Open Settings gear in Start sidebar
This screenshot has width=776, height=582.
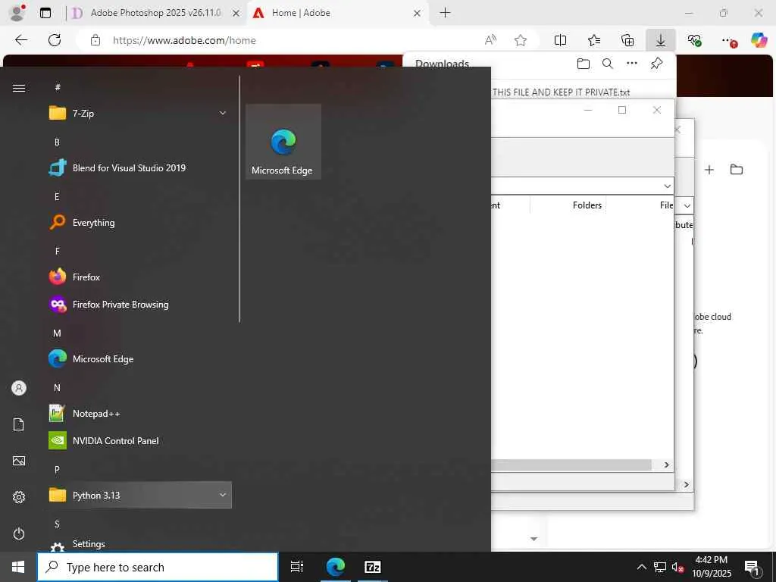(x=19, y=497)
